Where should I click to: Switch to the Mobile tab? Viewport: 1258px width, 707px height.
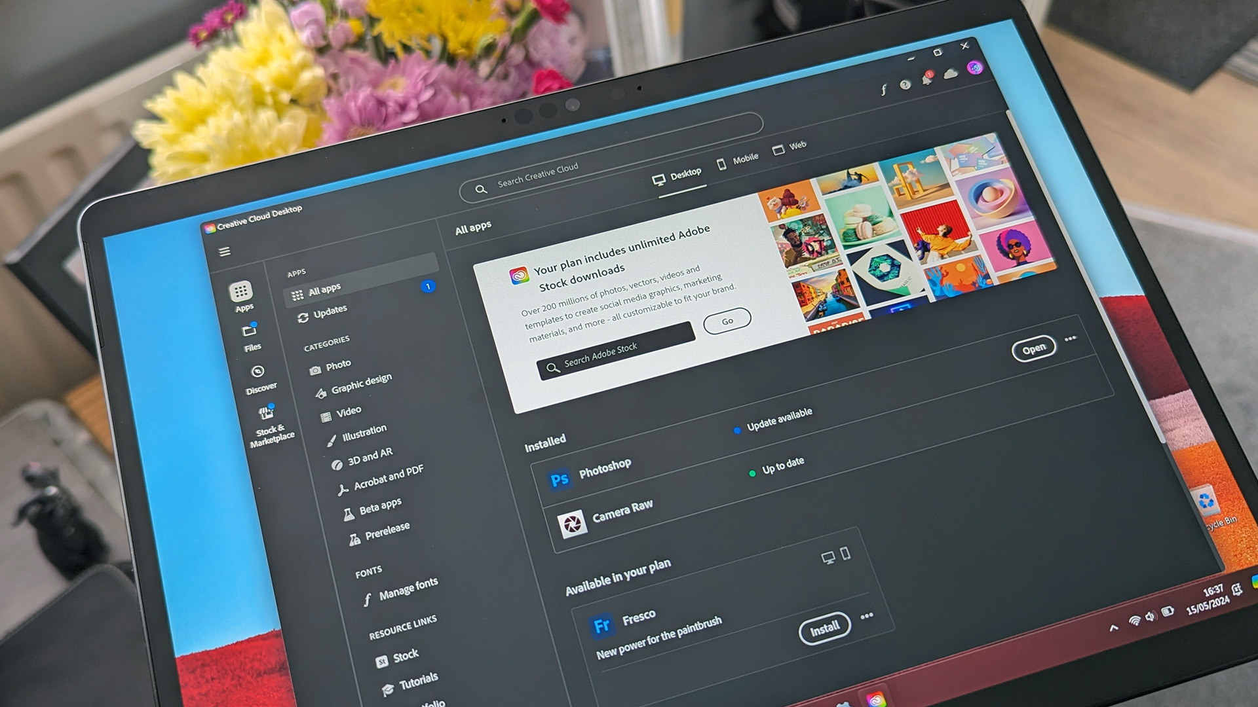pyautogui.click(x=737, y=160)
